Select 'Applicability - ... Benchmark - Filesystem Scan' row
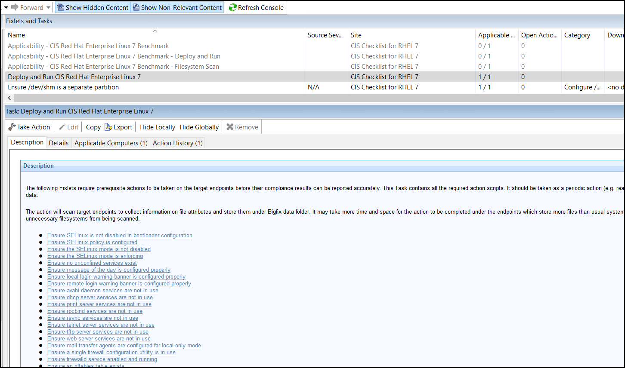Screen dimensions: 625x368 pyautogui.click(x=314, y=67)
